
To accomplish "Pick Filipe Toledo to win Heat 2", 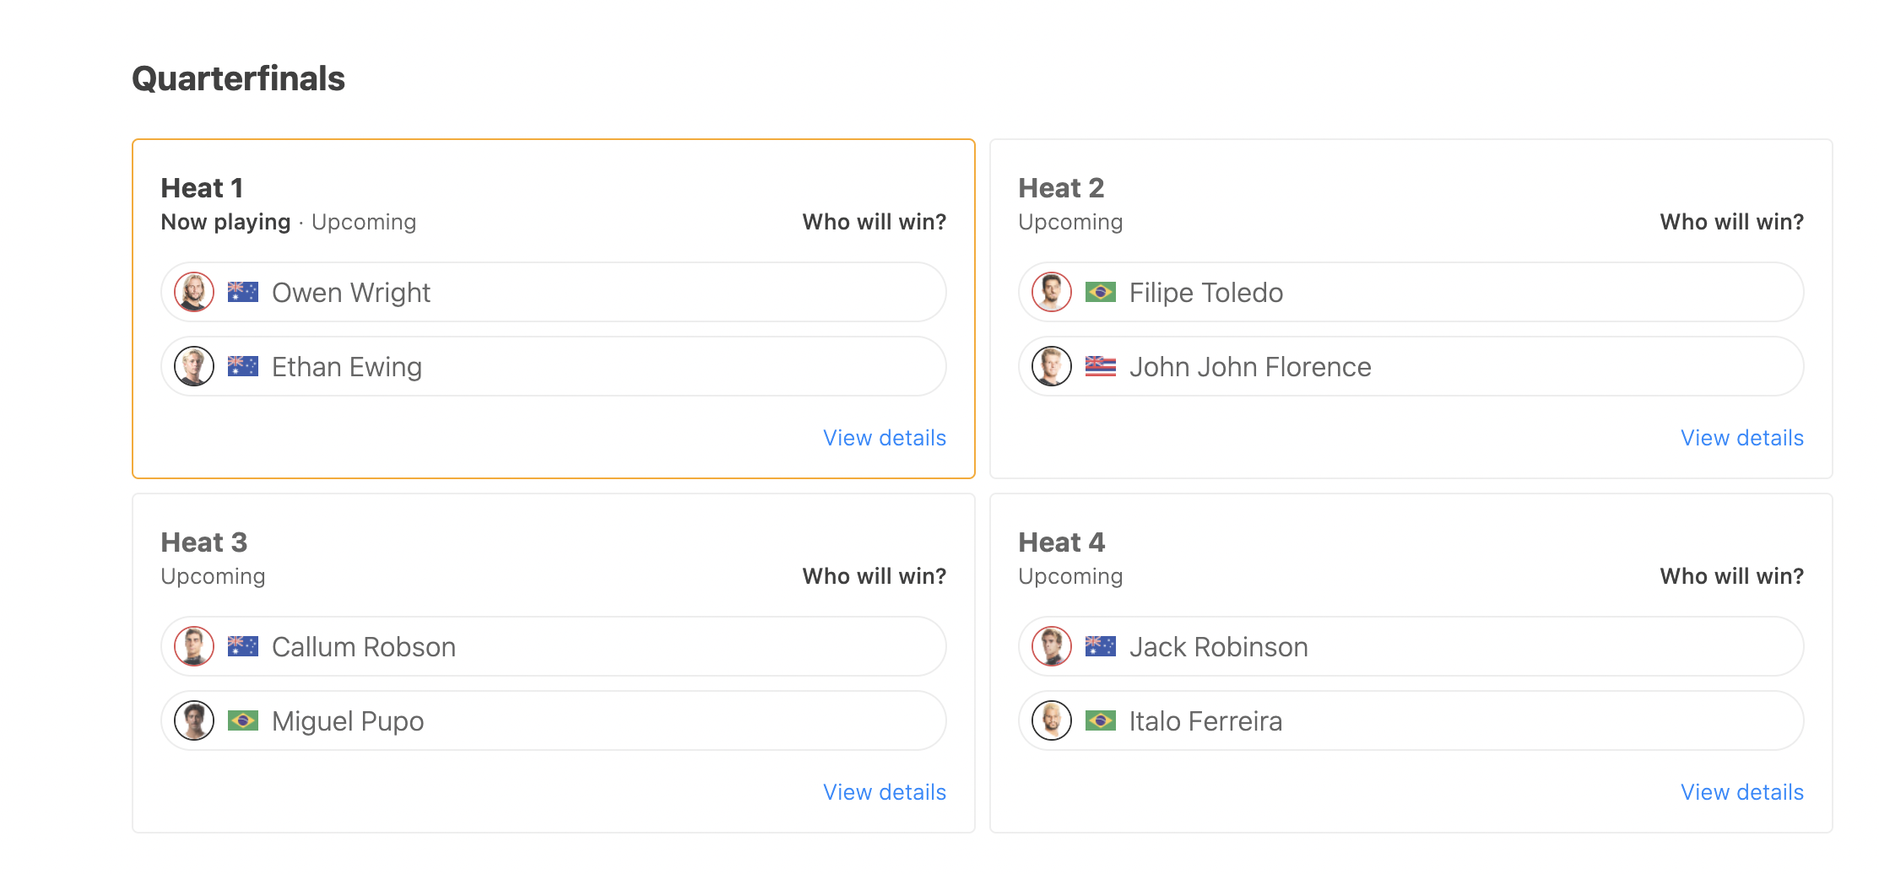I will point(1411,292).
